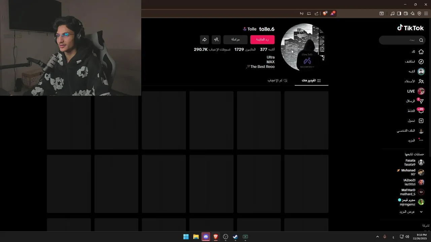Click the Upload plus-square icon
431x242 pixels.
(421, 121)
